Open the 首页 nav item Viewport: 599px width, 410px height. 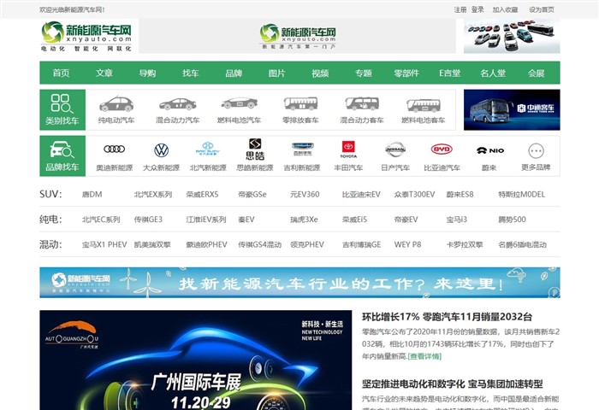(61, 73)
